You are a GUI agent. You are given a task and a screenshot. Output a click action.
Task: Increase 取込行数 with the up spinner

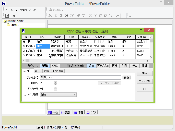pos(56,88)
